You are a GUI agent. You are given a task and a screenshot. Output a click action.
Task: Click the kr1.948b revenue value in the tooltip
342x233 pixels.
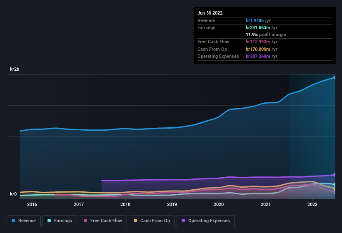pos(255,20)
